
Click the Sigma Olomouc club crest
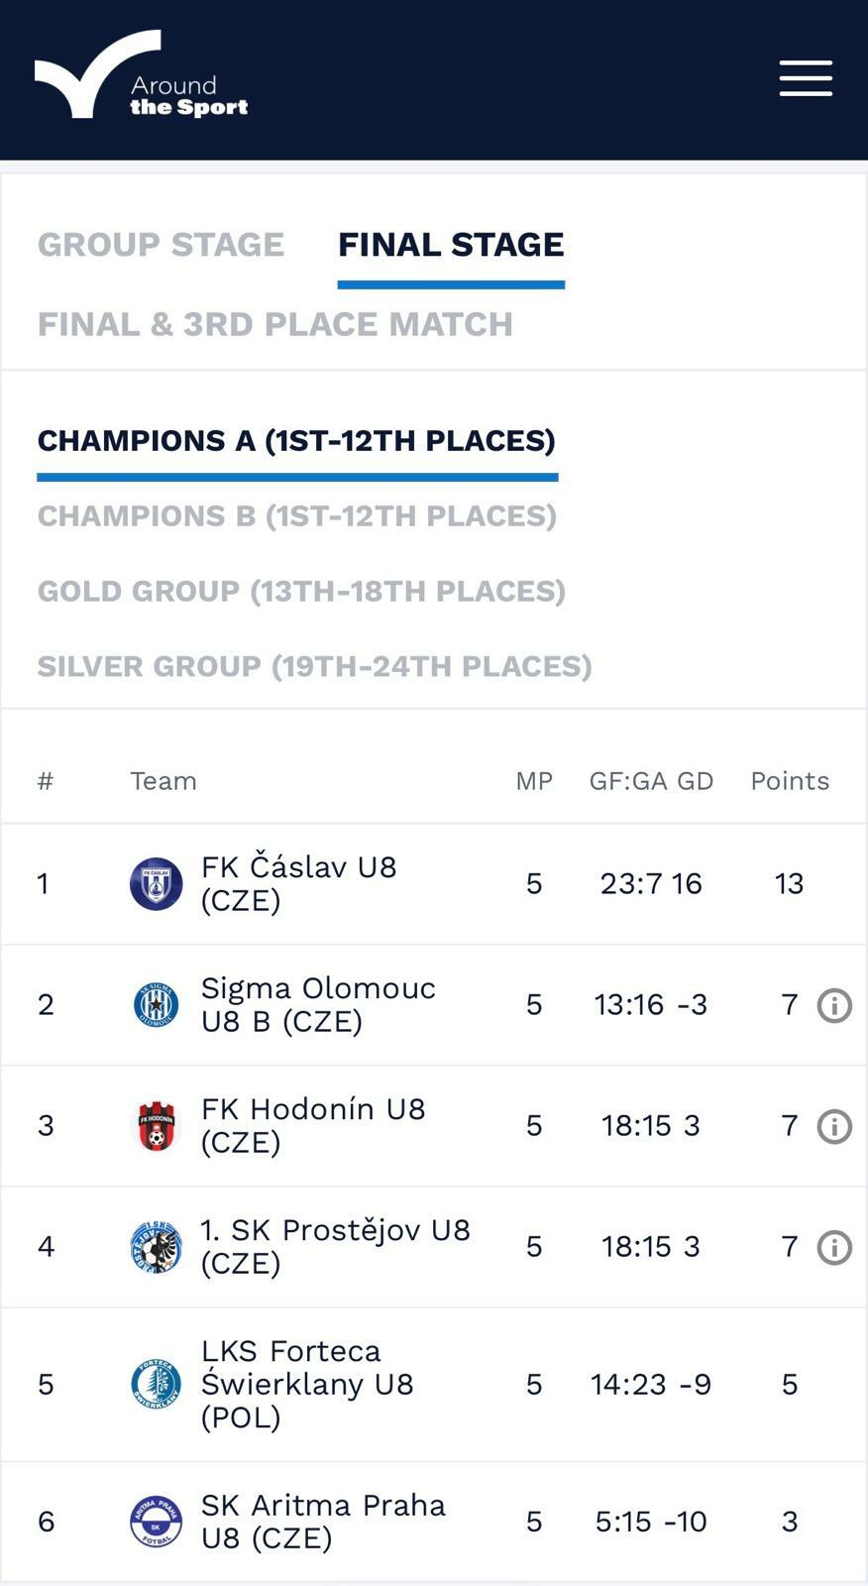(x=157, y=1005)
